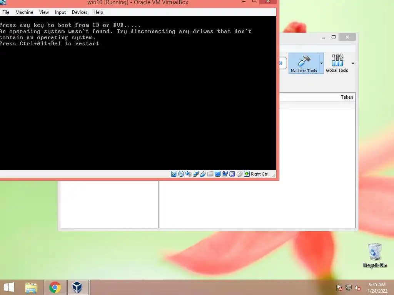Select Machine Tools in VirtualBox Manager
Viewport: 394px width, 295px height.
pos(304,63)
